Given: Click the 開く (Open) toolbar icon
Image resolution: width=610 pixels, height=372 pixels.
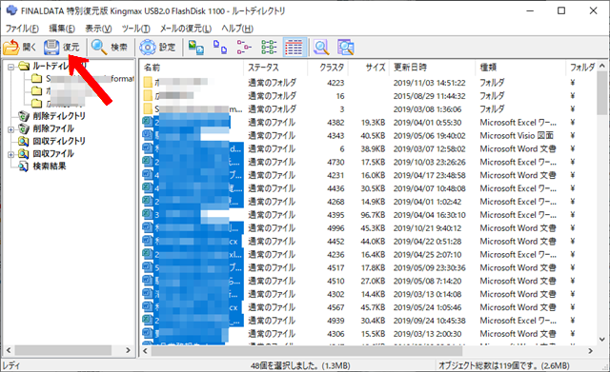Looking at the screenshot, I should 10,47.
